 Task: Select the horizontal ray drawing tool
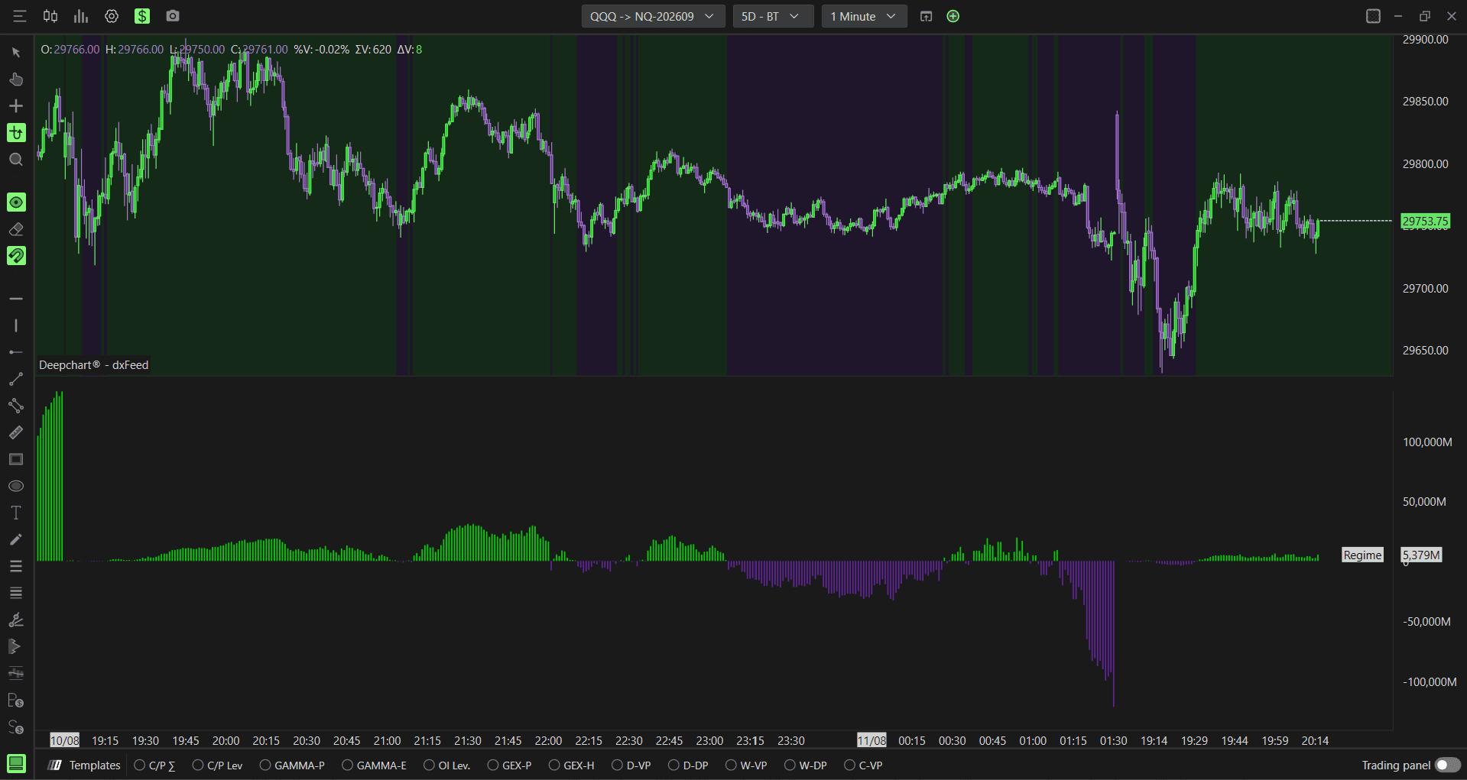pos(16,352)
